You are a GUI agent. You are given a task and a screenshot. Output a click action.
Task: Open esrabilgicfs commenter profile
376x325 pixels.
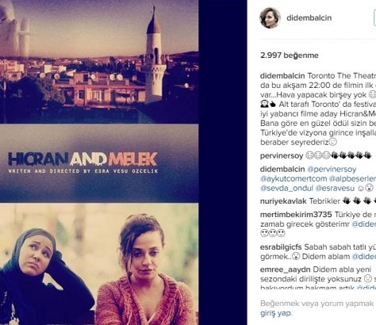[281, 247]
